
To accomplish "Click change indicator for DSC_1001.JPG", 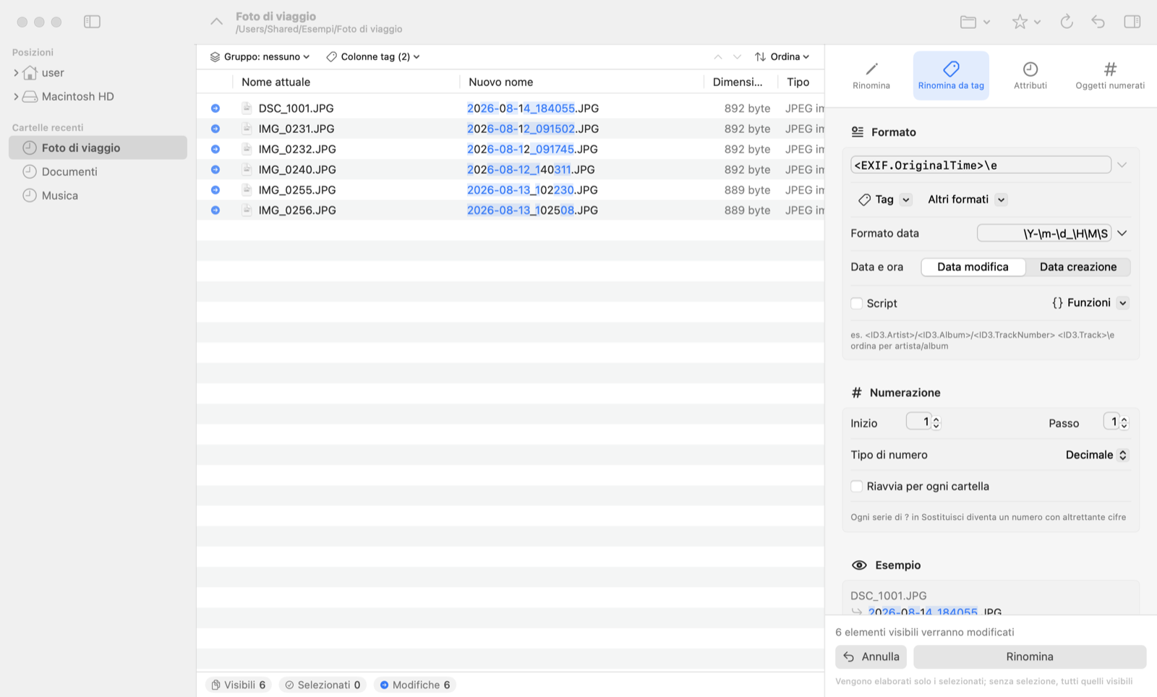I will coord(215,108).
